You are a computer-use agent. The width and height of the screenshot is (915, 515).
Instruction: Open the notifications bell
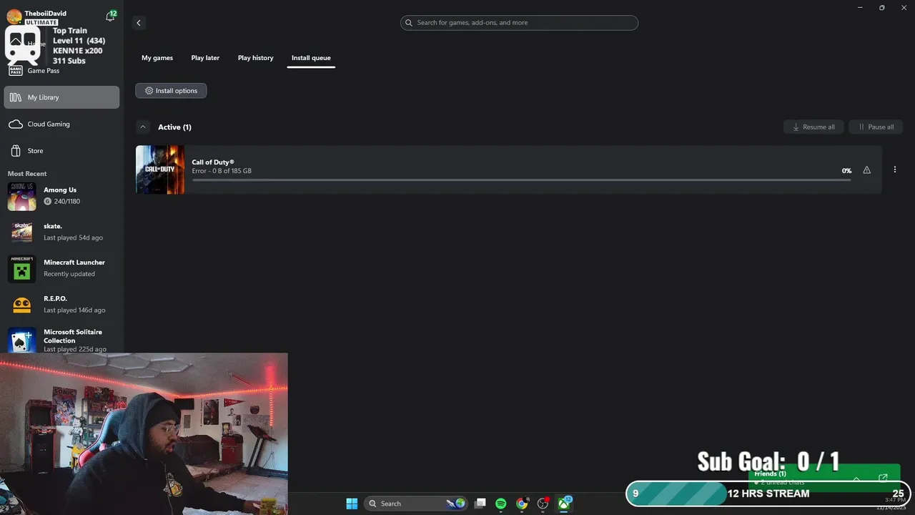point(110,16)
